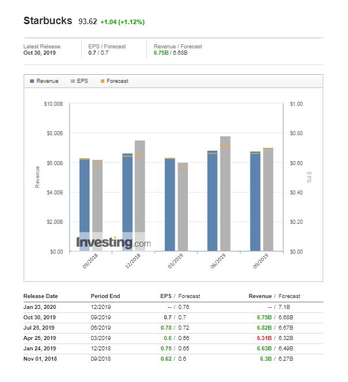Click the revenue forecast 7.1B cell
Viewport: 348px width, 382px height.
[284, 307]
